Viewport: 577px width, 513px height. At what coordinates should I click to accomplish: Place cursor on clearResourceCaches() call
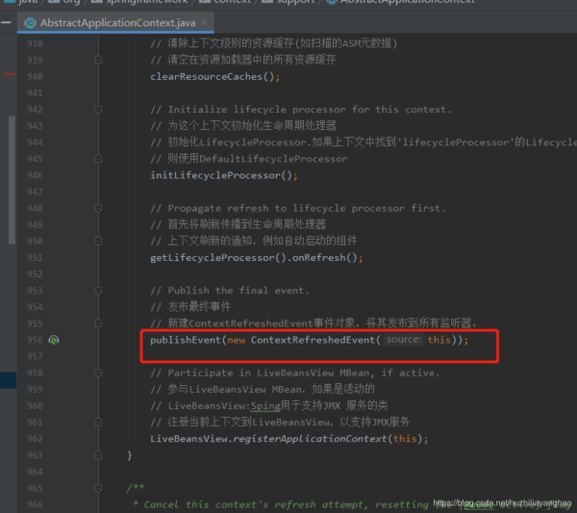coord(214,77)
